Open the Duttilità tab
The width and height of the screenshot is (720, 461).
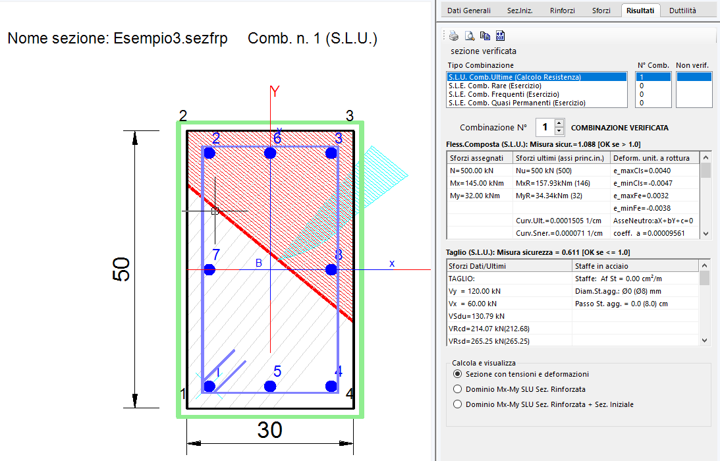point(682,11)
